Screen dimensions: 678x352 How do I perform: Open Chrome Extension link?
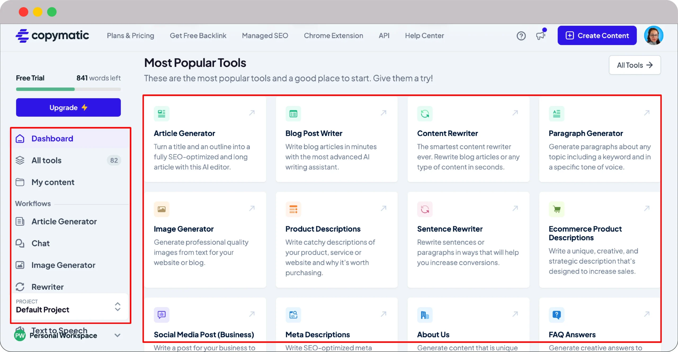(333, 36)
